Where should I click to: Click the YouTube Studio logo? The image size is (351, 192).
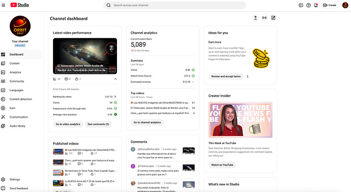tap(20, 5)
